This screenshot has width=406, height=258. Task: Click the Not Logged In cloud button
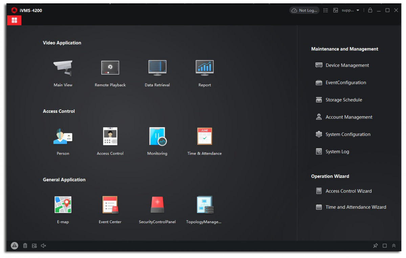304,10
